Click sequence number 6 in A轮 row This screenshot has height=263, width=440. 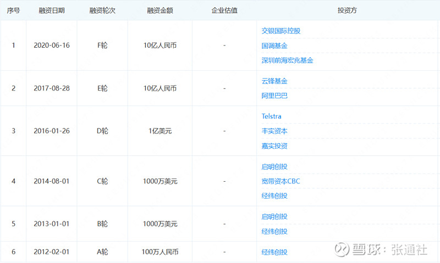click(x=13, y=252)
